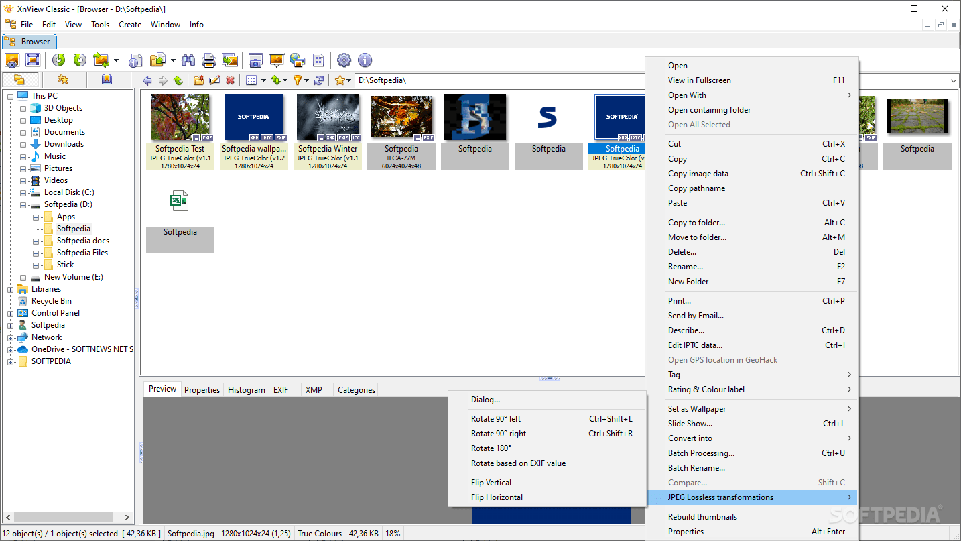This screenshot has width=961, height=541.
Task: Click the Rename pencil icon
Action: click(214, 80)
